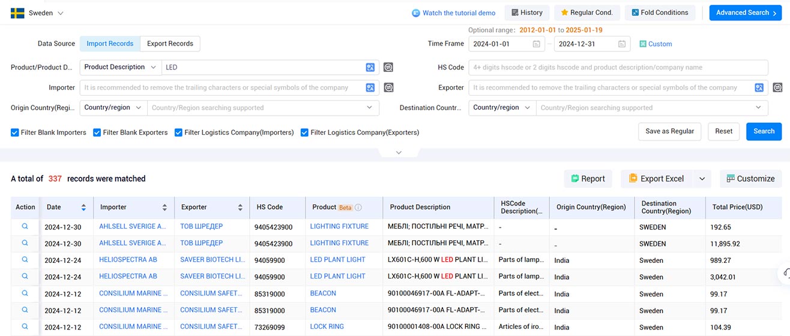Click magnifier for AHLSELL 11,895.92 row
Viewport: 790px width, 336px height.
tap(25, 243)
